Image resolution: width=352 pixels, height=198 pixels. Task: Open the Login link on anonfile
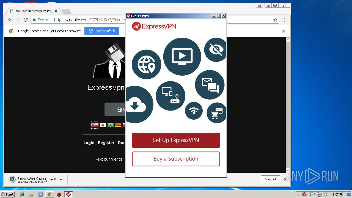89,143
